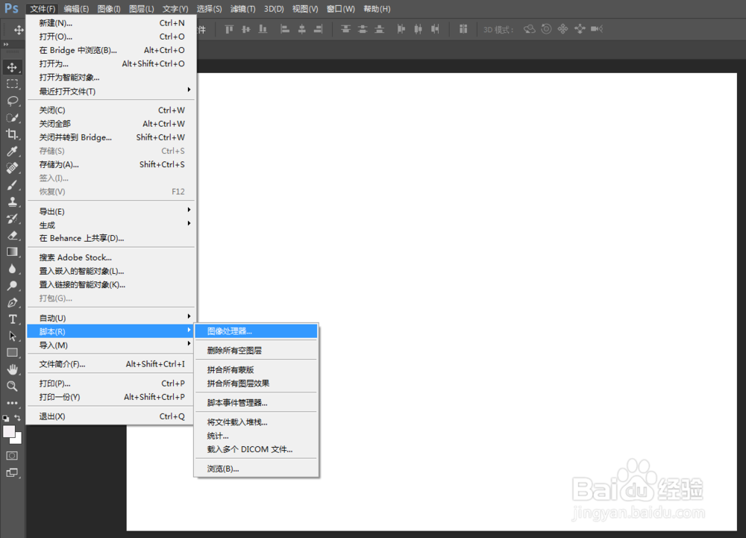Click 3D rotate mode icon
The image size is (746, 538).
click(530, 30)
